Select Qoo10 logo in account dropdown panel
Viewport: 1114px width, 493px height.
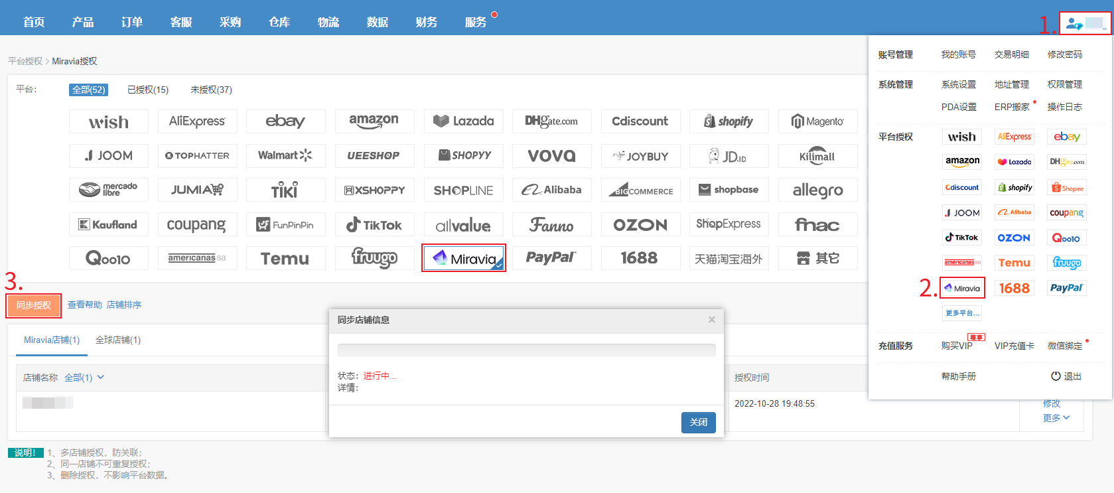(1067, 238)
